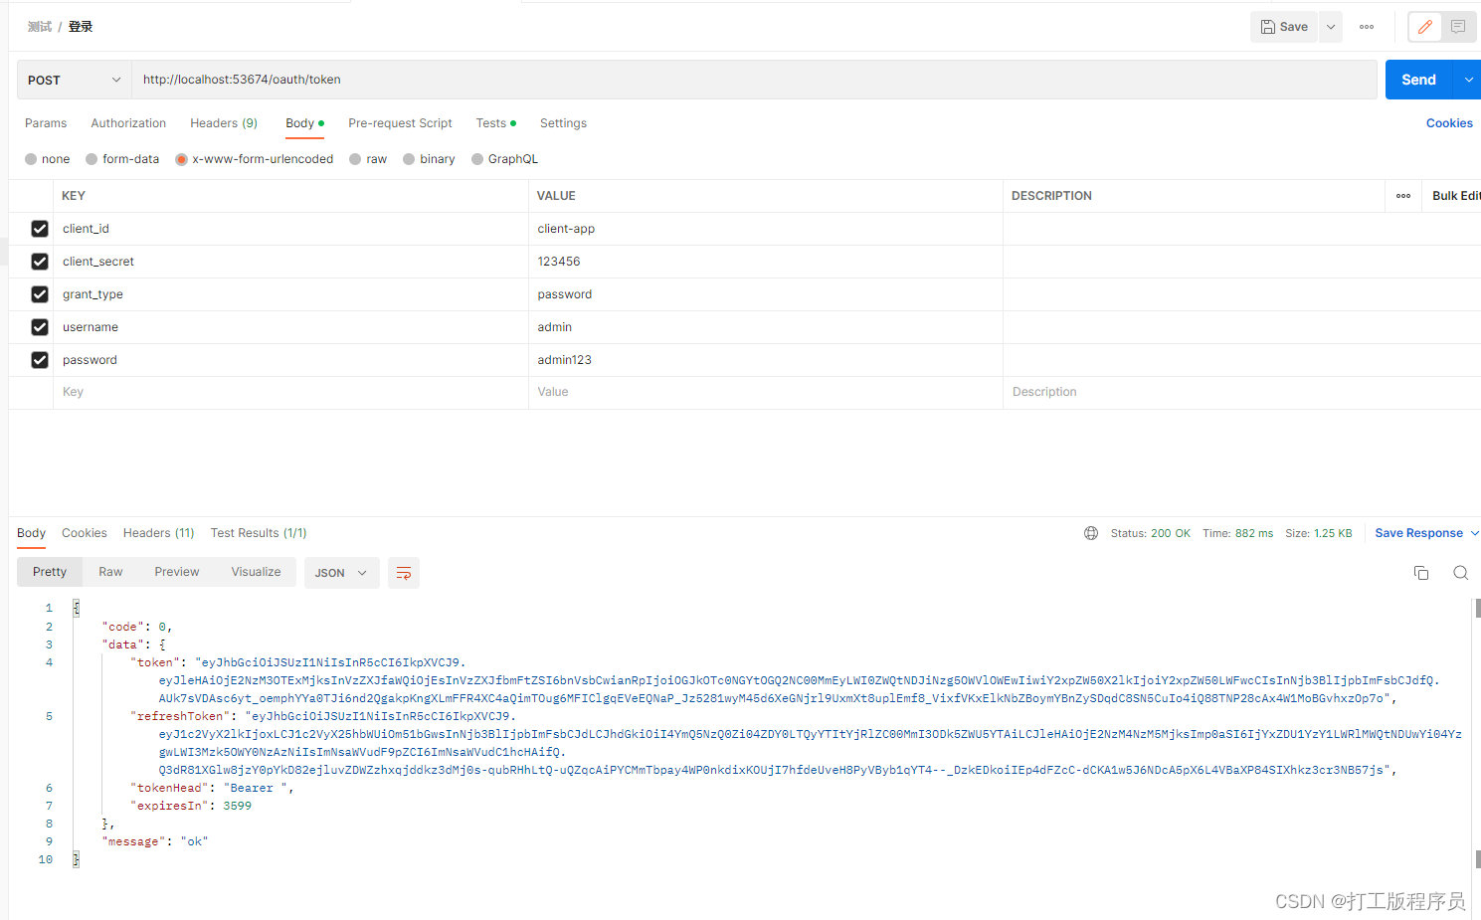Click the empty Key placeholder field
The image size is (1481, 920).
tap(290, 392)
